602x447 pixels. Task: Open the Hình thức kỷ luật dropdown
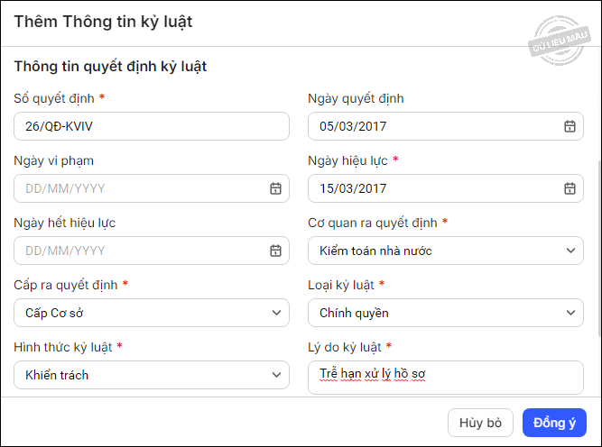coord(152,375)
